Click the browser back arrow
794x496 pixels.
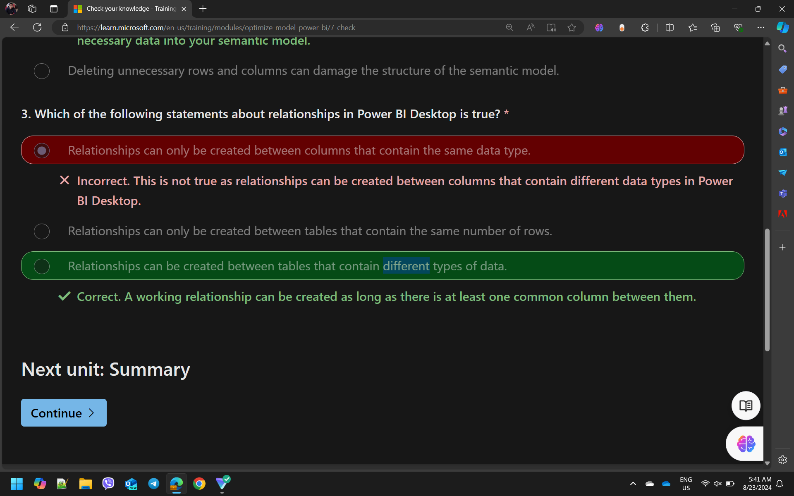coord(14,28)
